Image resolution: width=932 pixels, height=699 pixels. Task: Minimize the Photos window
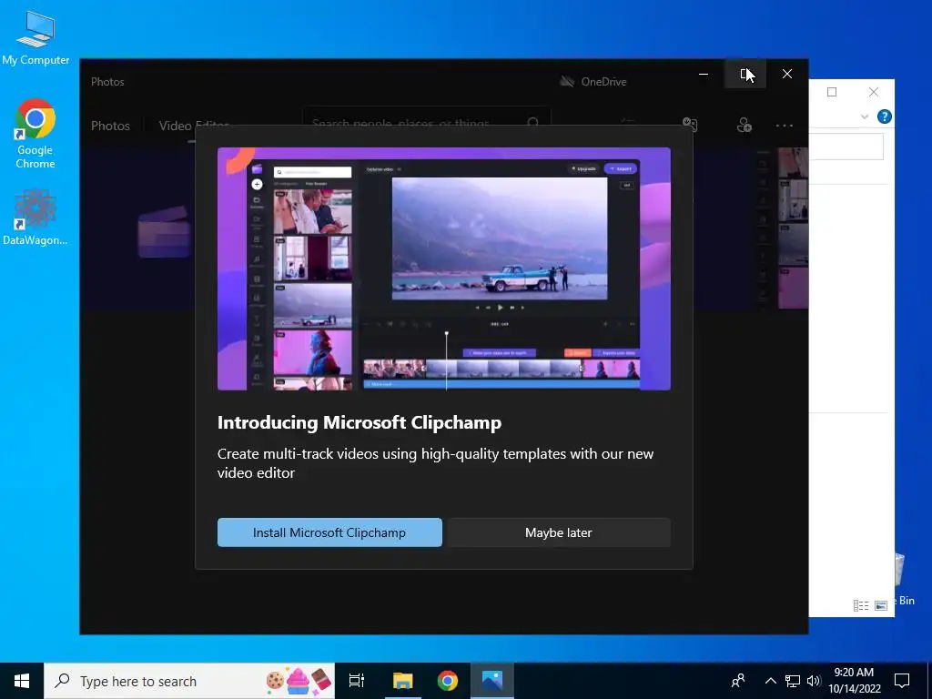704,74
